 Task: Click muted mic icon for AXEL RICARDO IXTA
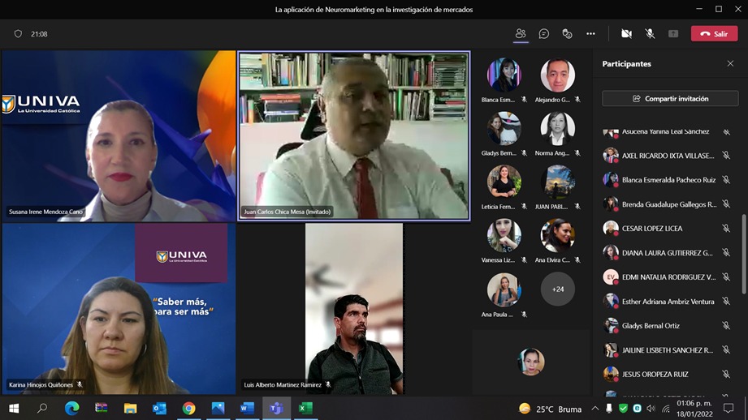click(726, 155)
